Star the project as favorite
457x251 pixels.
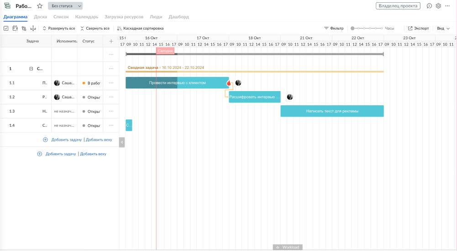tap(40, 6)
